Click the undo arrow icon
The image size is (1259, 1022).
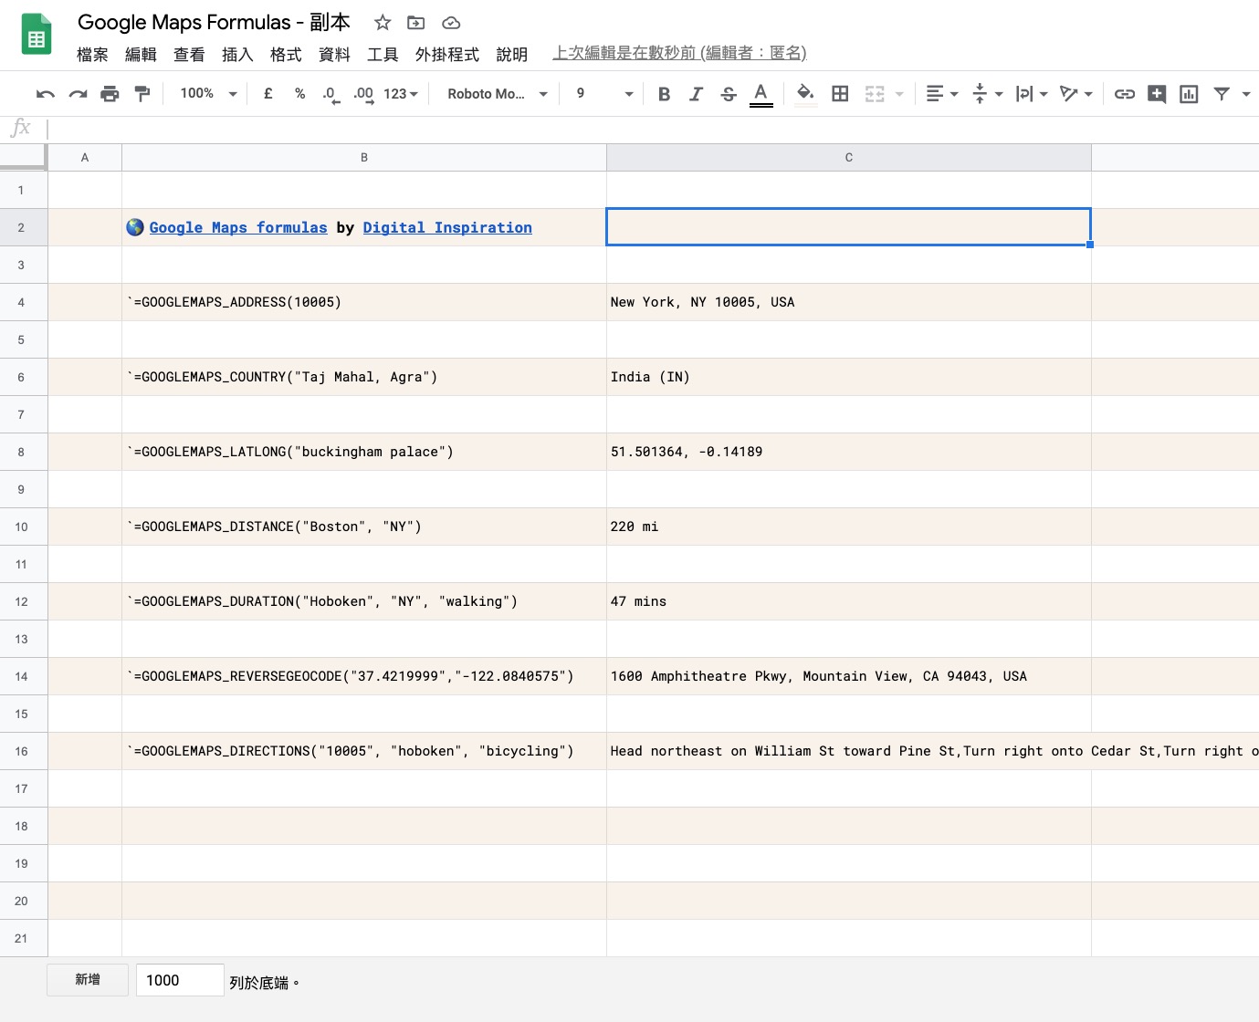click(x=45, y=94)
